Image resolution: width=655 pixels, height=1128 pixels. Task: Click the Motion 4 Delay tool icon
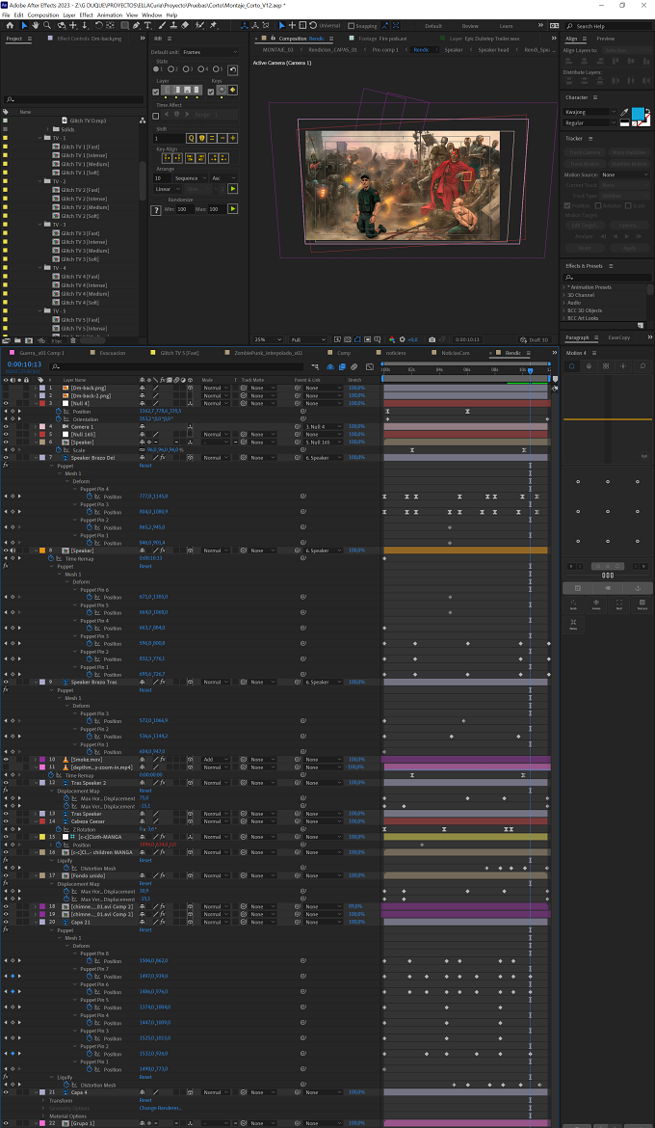pos(573,624)
